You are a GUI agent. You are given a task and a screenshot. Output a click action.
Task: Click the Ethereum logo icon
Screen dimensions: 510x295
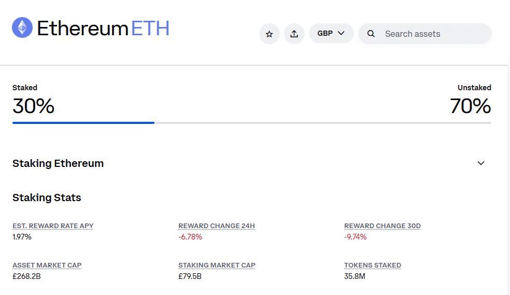coord(22,27)
